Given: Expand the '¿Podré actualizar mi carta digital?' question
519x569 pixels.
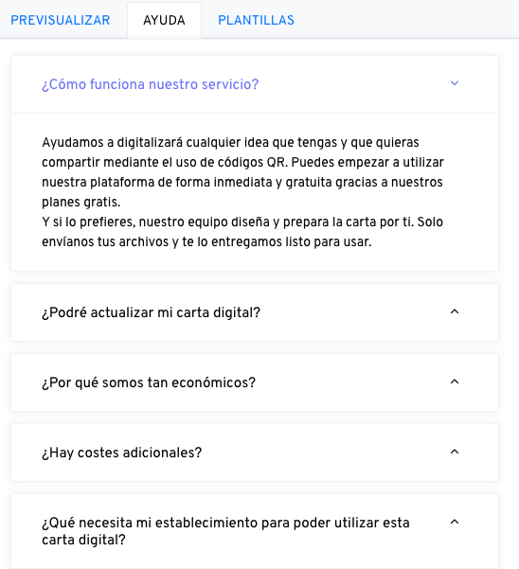Looking at the screenshot, I should 151,312.
